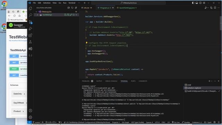
Task: Toggle the primary sidebar layout icon
Action: tap(193, 3)
